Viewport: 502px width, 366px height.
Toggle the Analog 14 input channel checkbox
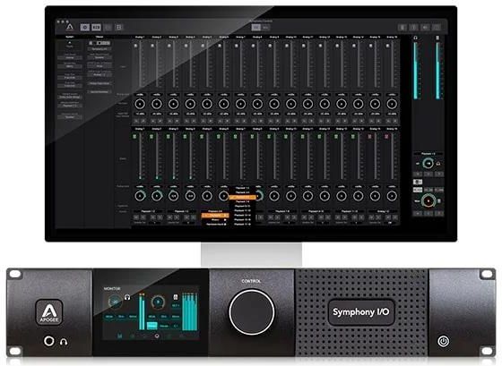click(x=354, y=46)
